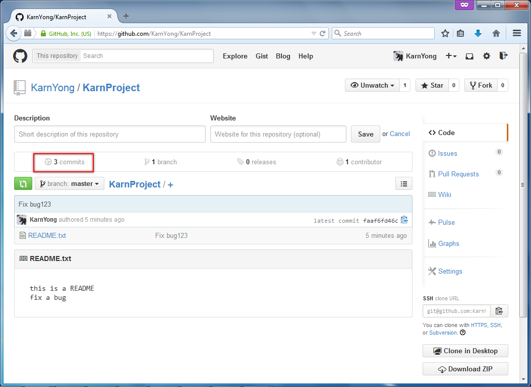Image resolution: width=531 pixels, height=387 pixels.
Task: Toggle the Unwatch button for the repository
Action: pos(372,85)
